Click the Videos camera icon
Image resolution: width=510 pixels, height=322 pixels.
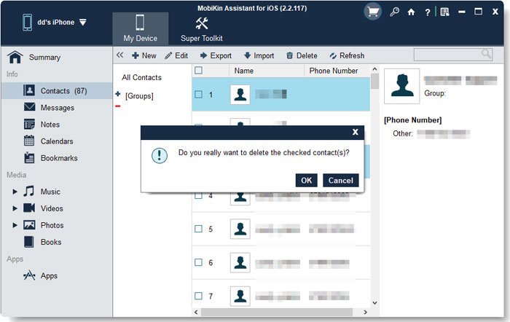29,208
